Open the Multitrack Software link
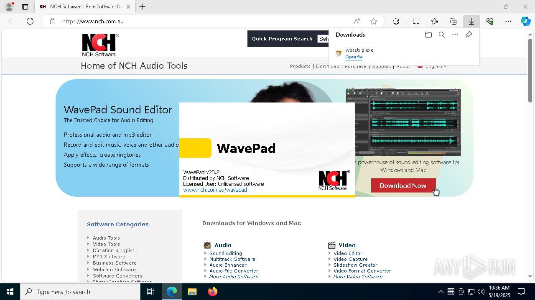This screenshot has width=535, height=300. [232, 259]
